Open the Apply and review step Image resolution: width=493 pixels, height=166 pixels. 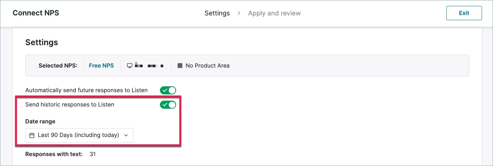[x=274, y=13]
